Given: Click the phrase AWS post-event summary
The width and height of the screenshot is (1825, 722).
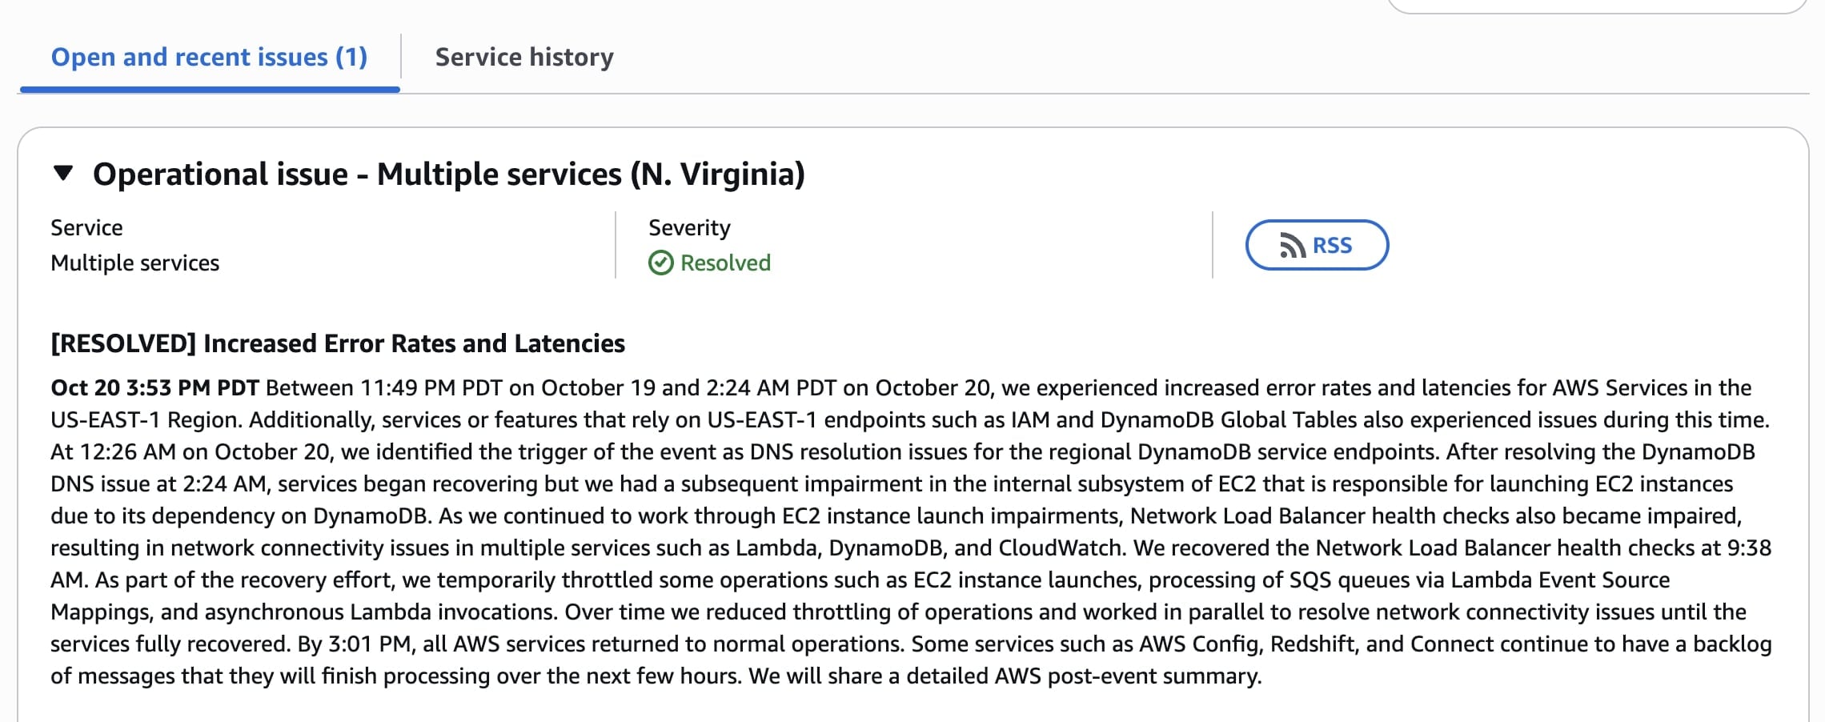Looking at the screenshot, I should [1127, 676].
